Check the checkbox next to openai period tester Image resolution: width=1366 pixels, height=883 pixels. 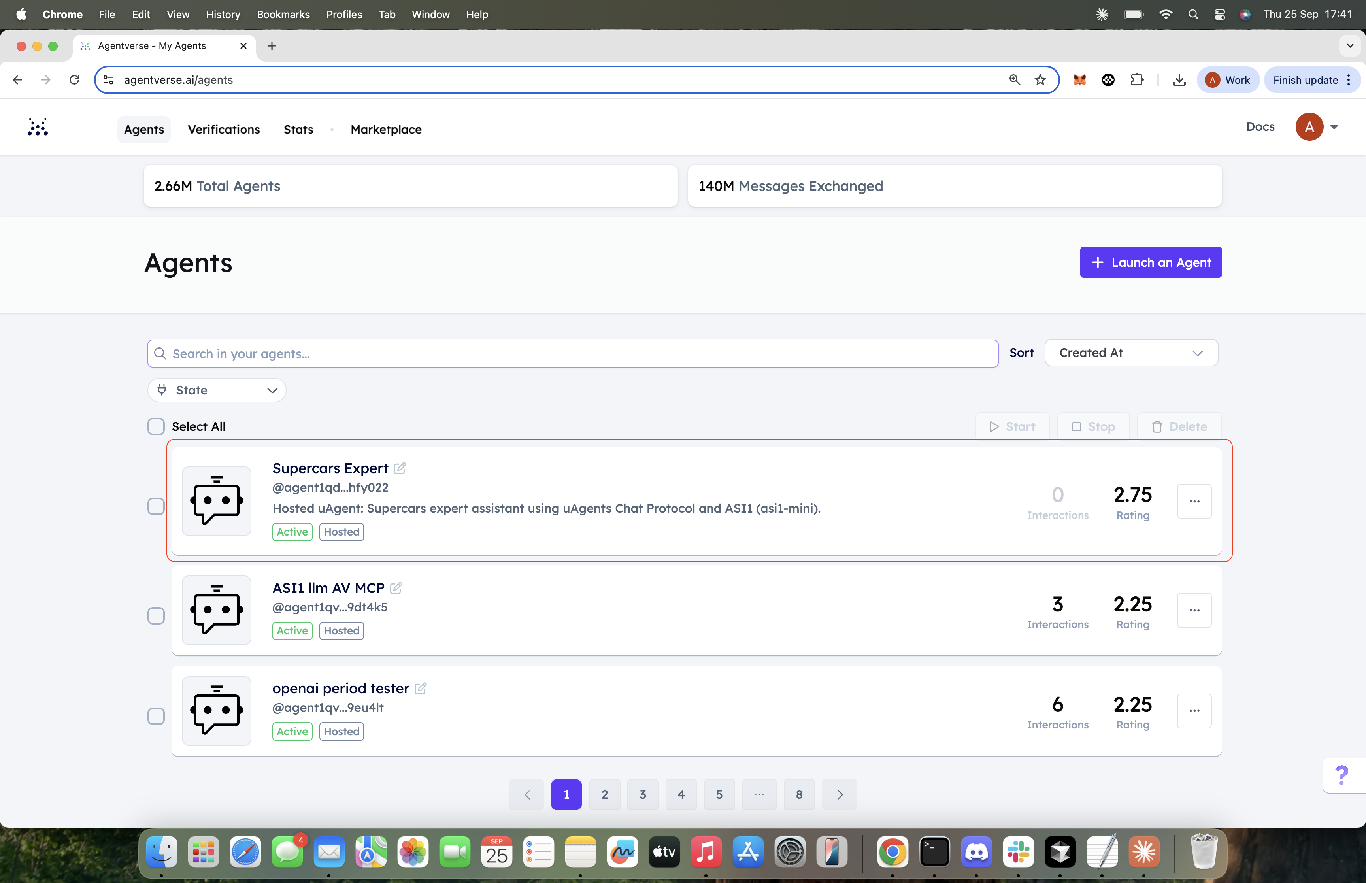pos(156,716)
